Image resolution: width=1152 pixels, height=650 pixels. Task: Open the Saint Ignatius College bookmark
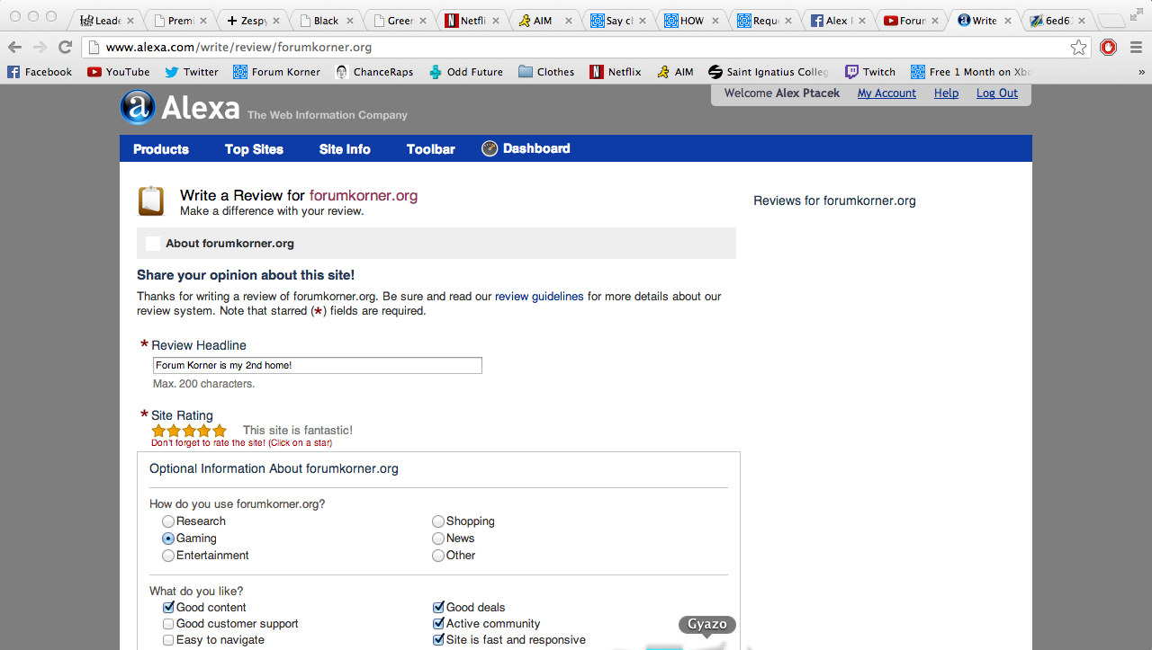(769, 72)
